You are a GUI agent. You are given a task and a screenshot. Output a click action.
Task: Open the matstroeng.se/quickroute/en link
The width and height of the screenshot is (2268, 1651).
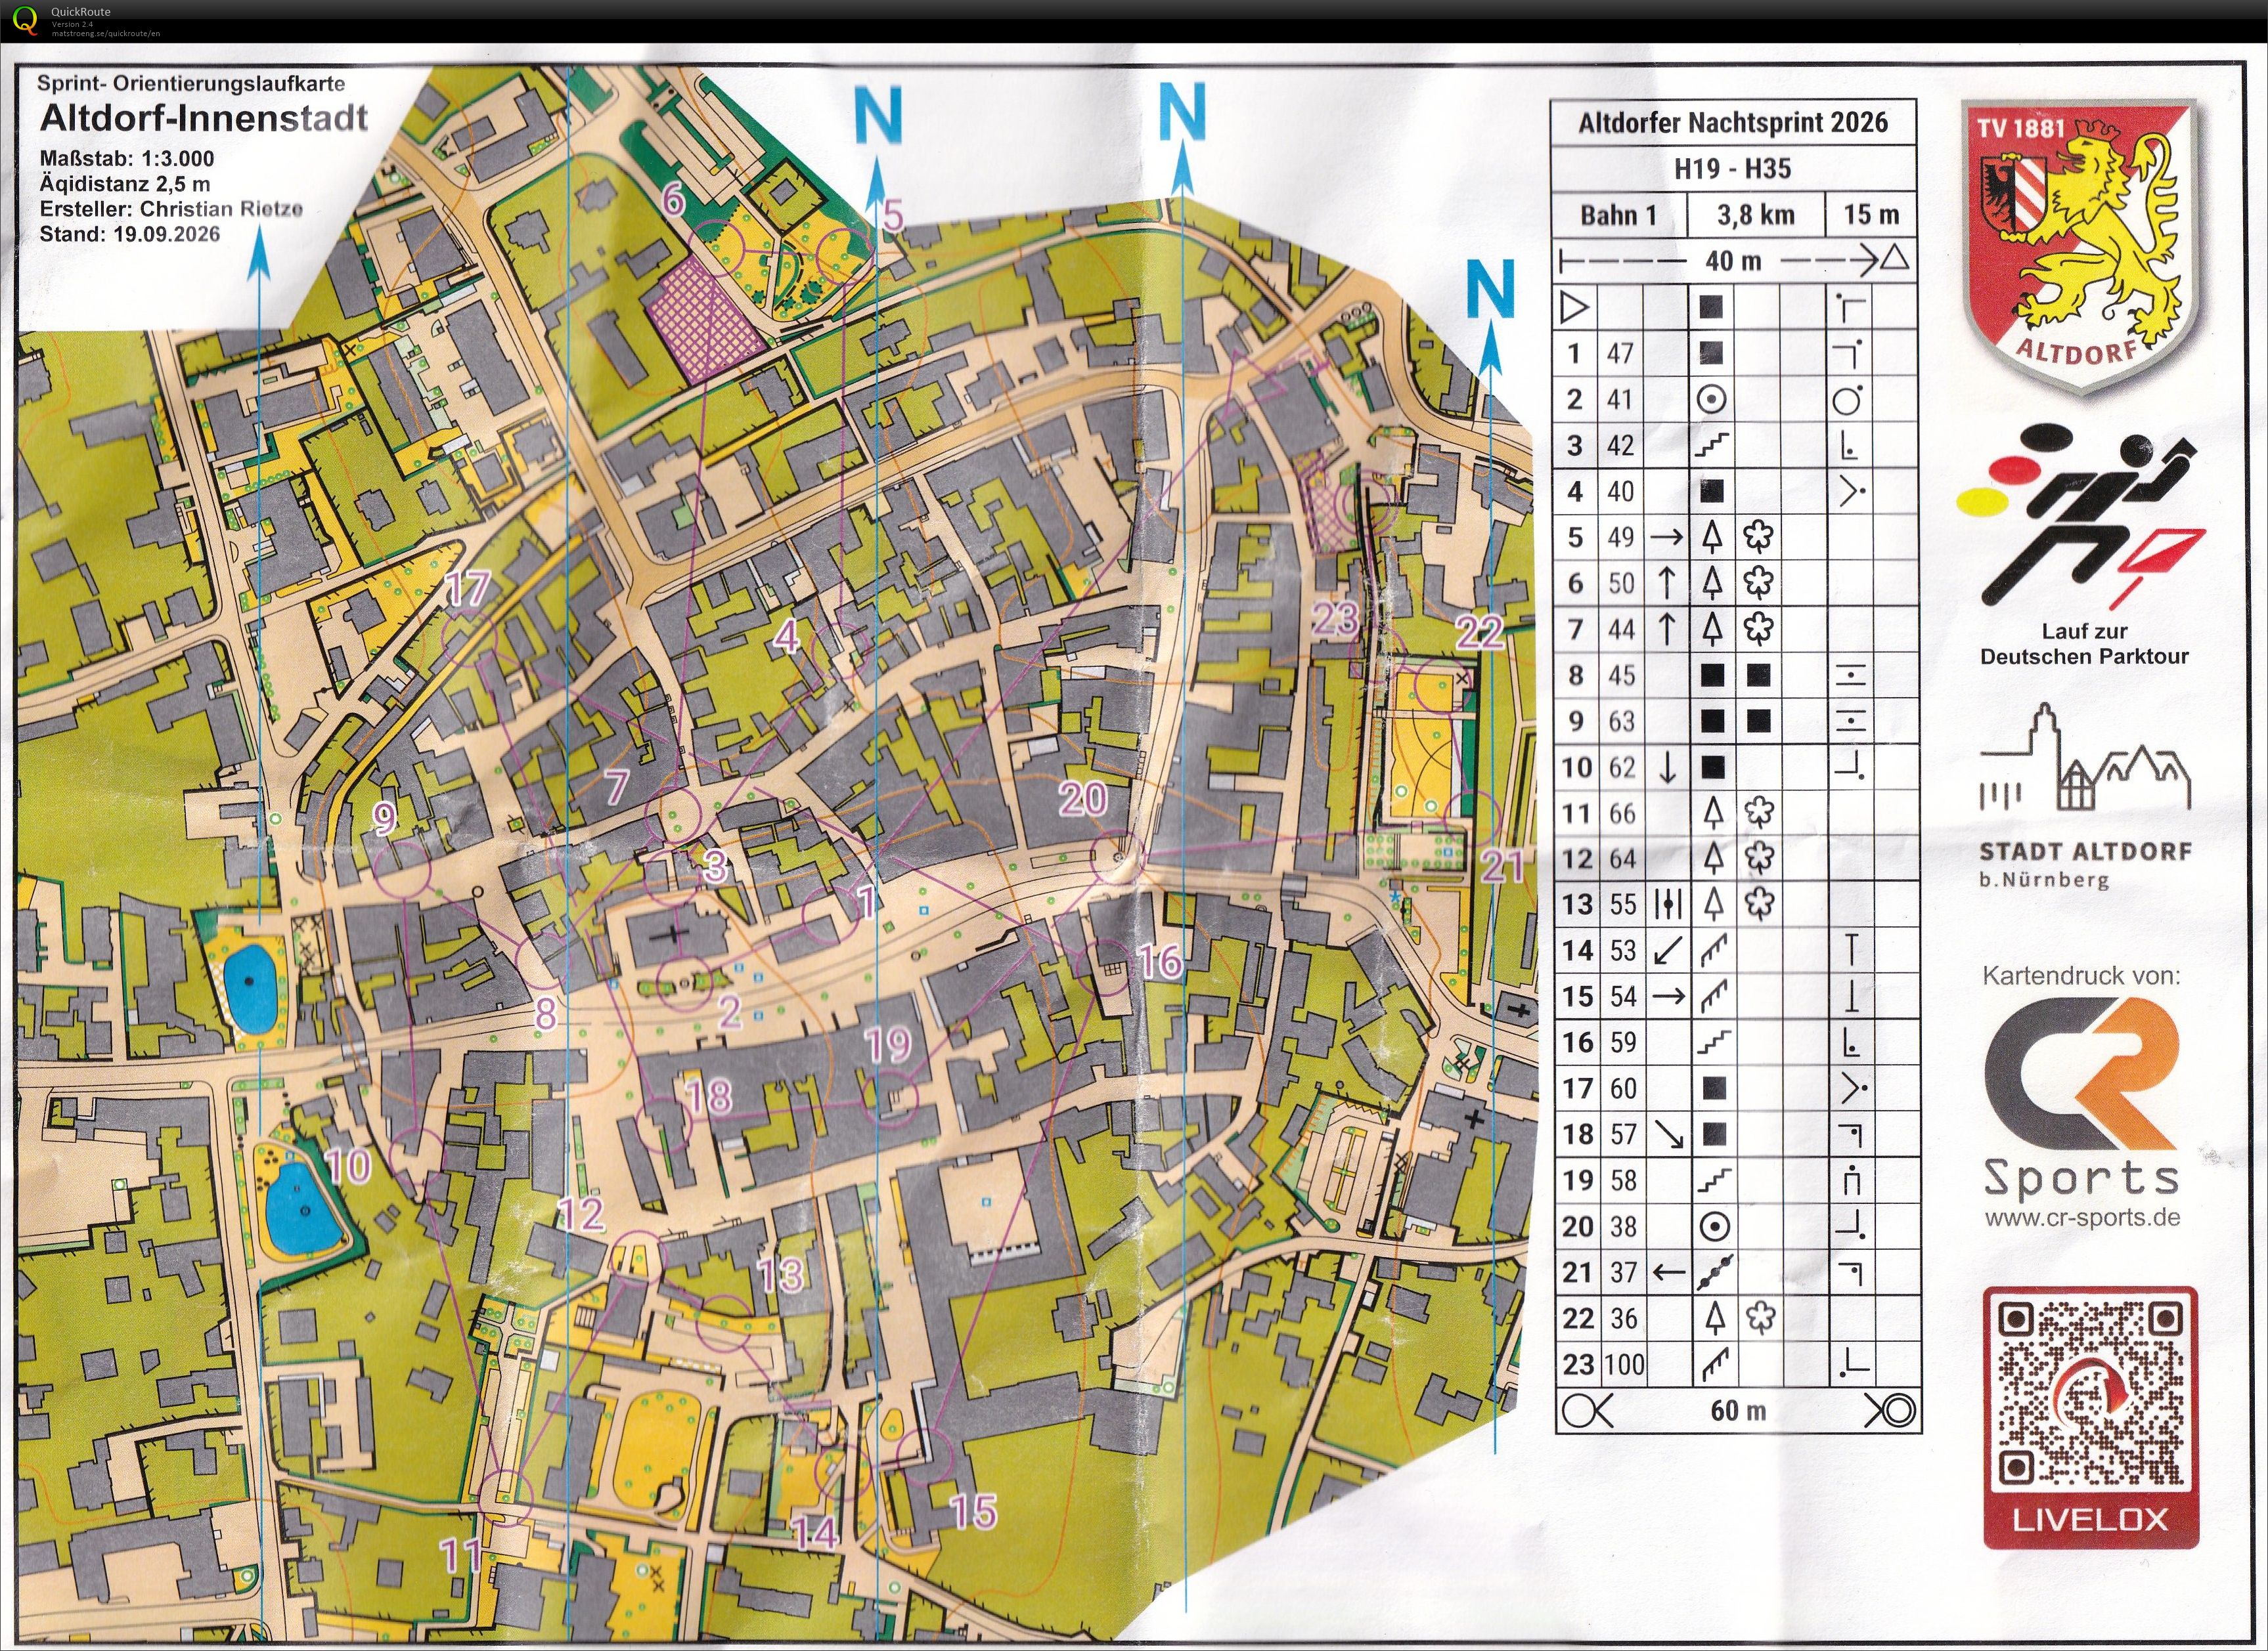point(105,33)
